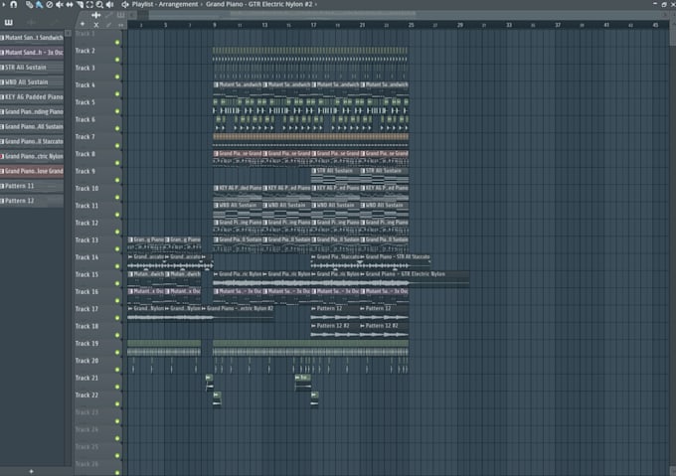676x476 pixels.
Task: Click the piano-keys icon above the picker panel
Action: click(x=8, y=23)
